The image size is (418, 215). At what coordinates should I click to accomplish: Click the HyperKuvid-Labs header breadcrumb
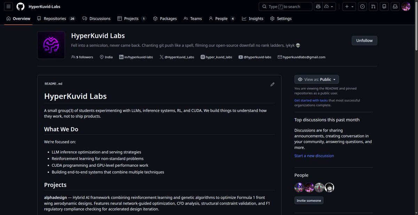point(44,7)
